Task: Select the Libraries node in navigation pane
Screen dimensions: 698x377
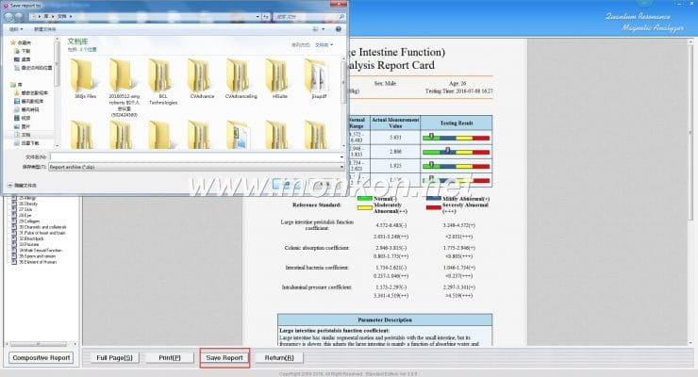Action: (17, 85)
